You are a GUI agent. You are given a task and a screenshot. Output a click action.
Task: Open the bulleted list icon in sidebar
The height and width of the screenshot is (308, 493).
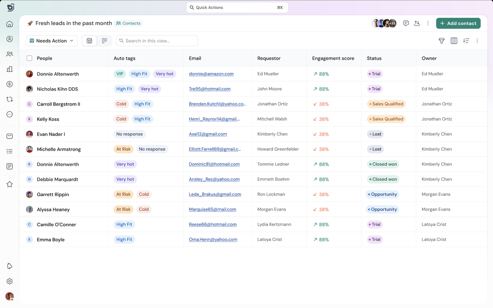point(10,151)
